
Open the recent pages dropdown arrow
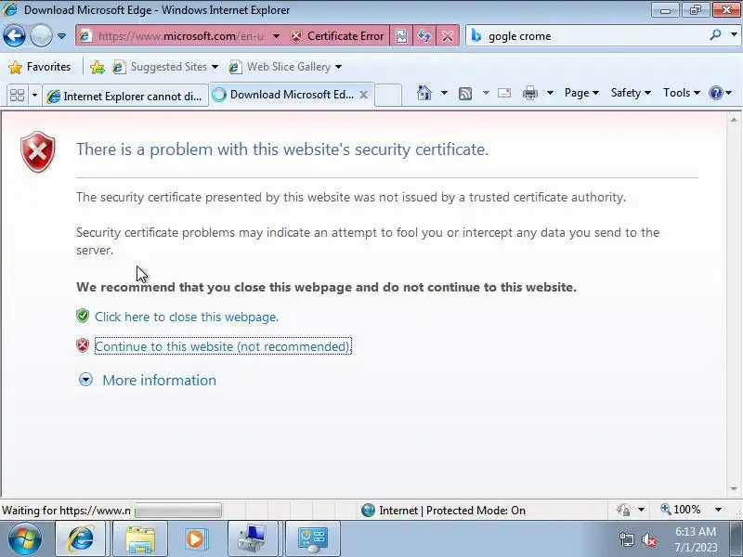coord(61,36)
